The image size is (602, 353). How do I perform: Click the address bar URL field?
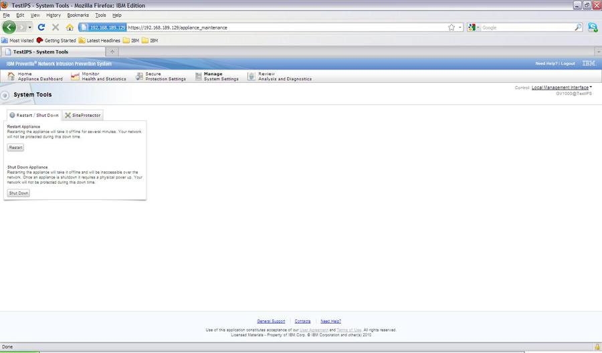click(286, 27)
